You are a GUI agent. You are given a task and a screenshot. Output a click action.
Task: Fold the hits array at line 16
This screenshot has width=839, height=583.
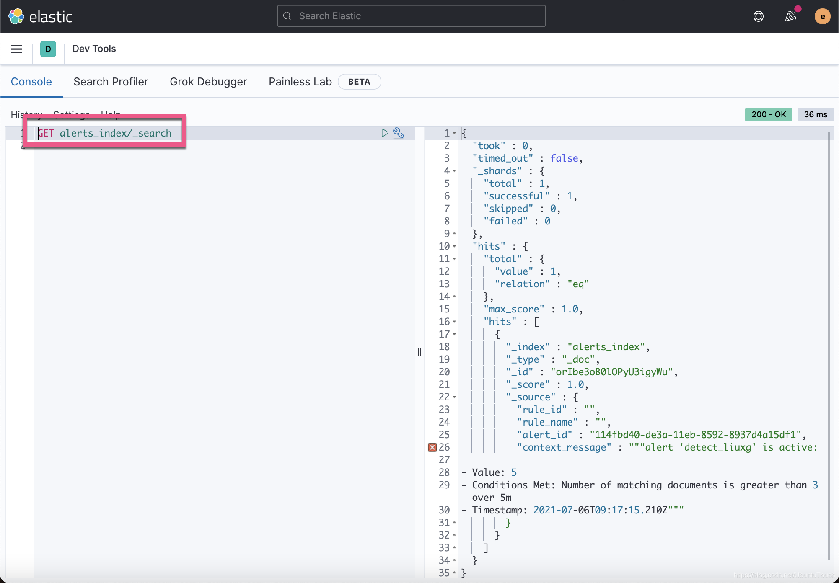(454, 322)
